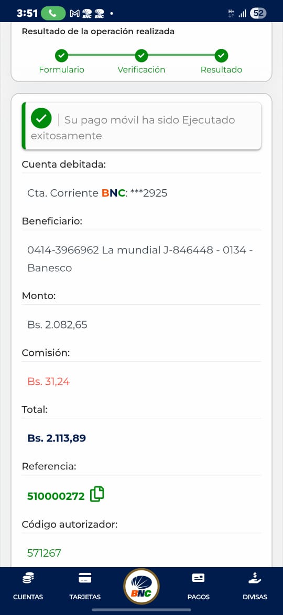Open the Tarjetas card icon
The image size is (283, 615).
click(x=85, y=578)
